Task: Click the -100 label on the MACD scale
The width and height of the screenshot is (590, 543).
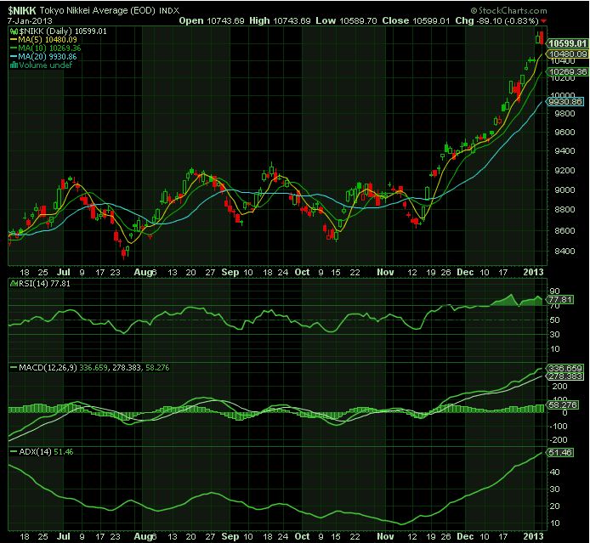Action: 559,427
